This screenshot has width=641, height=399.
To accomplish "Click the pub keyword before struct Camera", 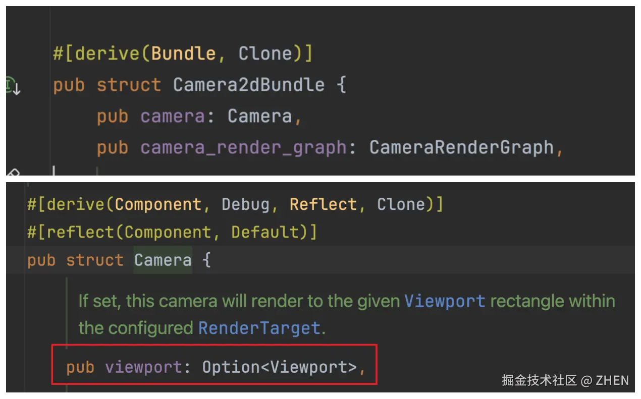I will (41, 261).
